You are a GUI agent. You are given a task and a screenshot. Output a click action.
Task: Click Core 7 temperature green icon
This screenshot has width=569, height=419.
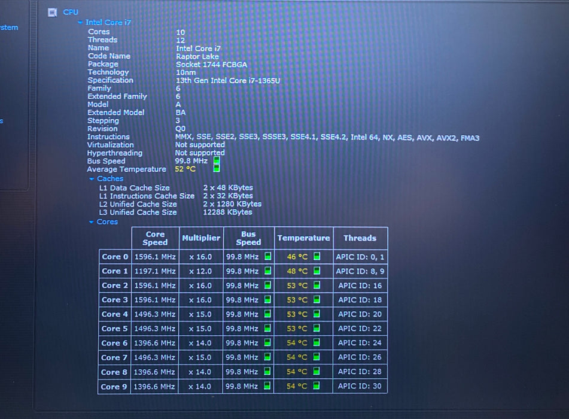pyautogui.click(x=317, y=357)
